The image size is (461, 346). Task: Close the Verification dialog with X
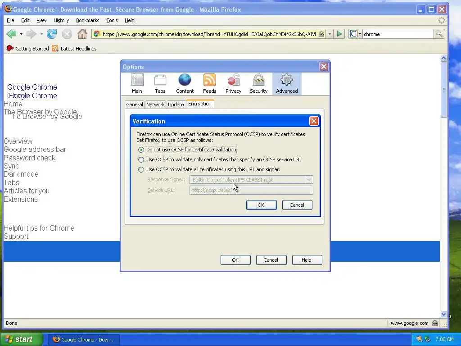(314, 121)
